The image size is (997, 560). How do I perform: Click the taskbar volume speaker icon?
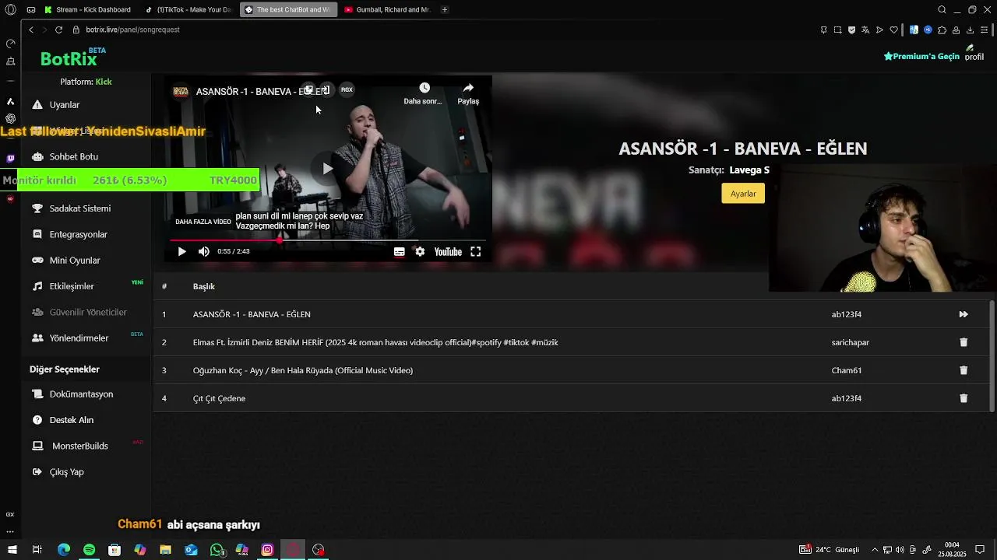(x=900, y=550)
